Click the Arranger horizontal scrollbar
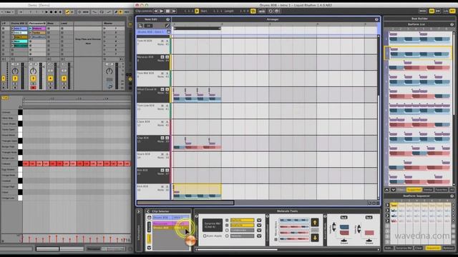 point(185,203)
